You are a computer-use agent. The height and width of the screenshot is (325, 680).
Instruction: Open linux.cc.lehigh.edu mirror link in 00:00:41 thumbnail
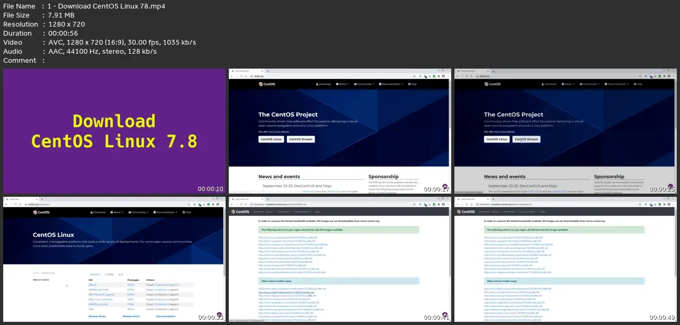[286, 292]
